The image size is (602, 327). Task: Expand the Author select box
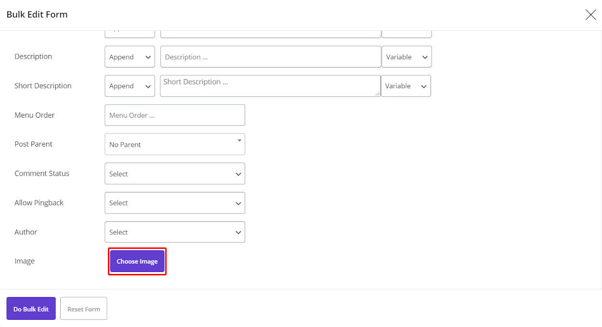click(x=175, y=232)
